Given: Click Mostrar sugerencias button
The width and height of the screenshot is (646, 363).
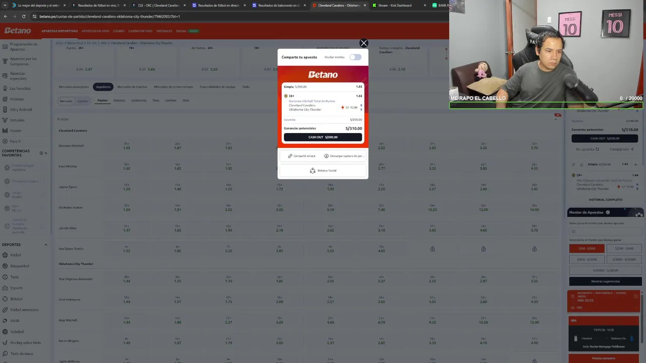Looking at the screenshot, I should point(605,281).
